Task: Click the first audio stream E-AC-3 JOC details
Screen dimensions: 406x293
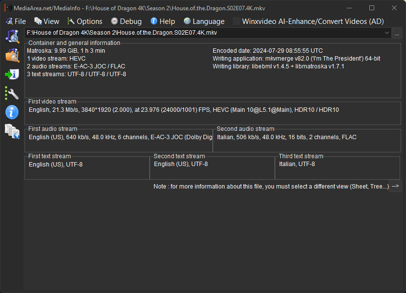Action: [120, 137]
